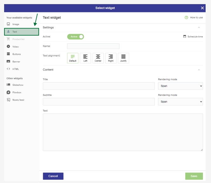
Task: Select the Slideshow widget icon
Action: click(x=8, y=85)
